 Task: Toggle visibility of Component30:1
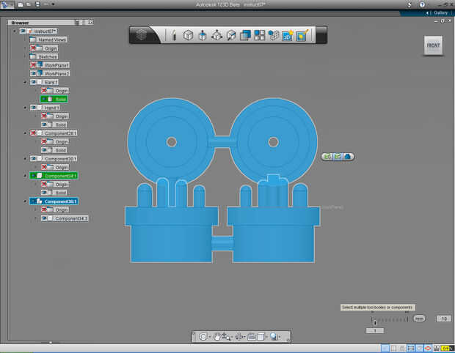click(33, 158)
